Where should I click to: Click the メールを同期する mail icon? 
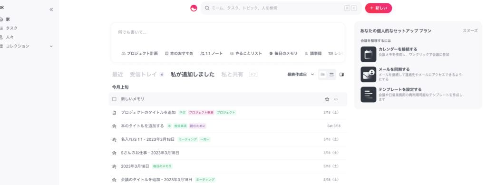click(369, 74)
